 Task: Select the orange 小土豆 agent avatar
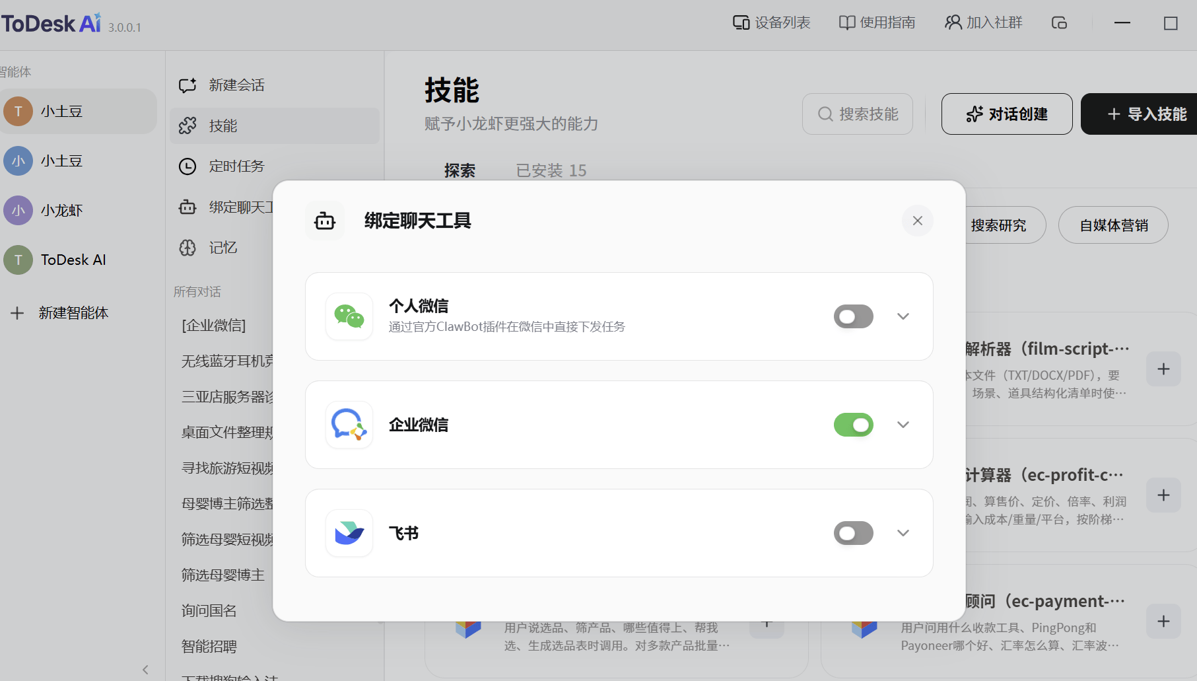18,111
